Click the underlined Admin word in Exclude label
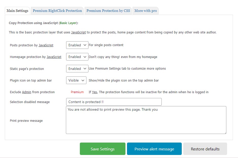 point(27,92)
